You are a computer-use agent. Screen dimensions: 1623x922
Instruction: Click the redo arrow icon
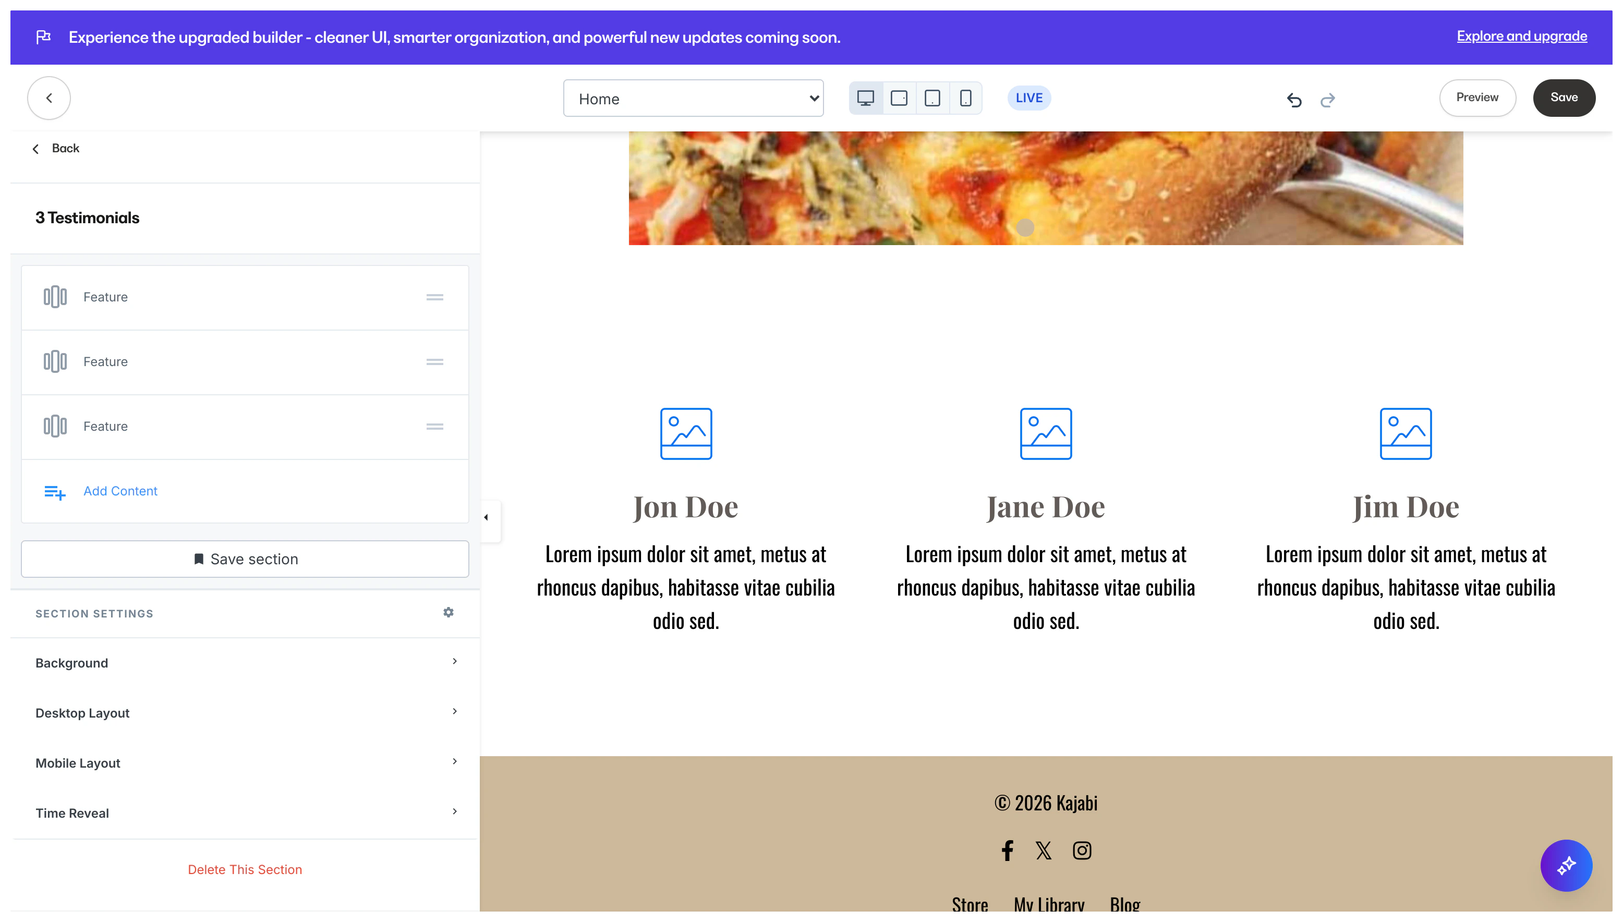1328,100
